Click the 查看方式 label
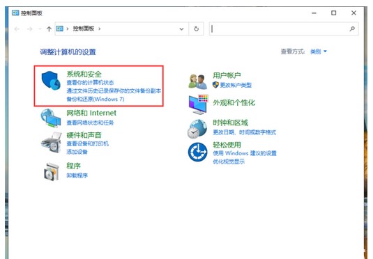This screenshot has height=259, width=373. pyautogui.click(x=293, y=52)
